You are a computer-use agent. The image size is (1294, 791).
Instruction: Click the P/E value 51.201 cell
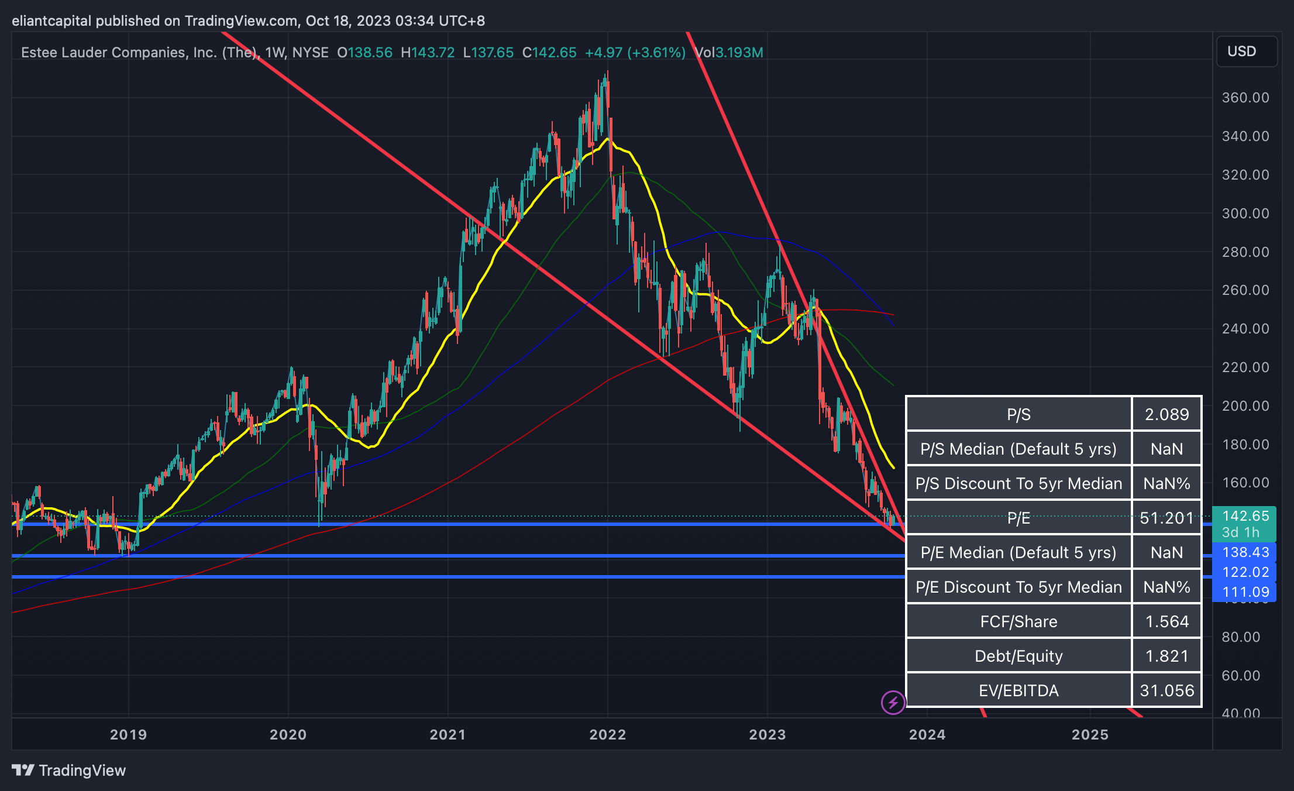click(x=1166, y=518)
